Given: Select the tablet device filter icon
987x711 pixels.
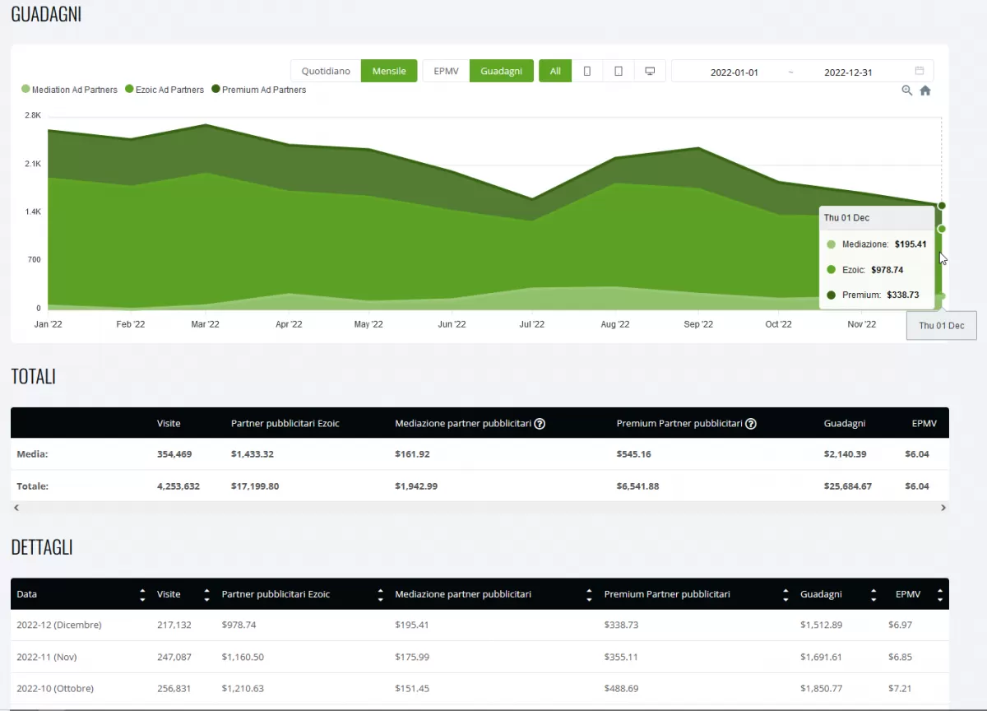Looking at the screenshot, I should coord(619,72).
